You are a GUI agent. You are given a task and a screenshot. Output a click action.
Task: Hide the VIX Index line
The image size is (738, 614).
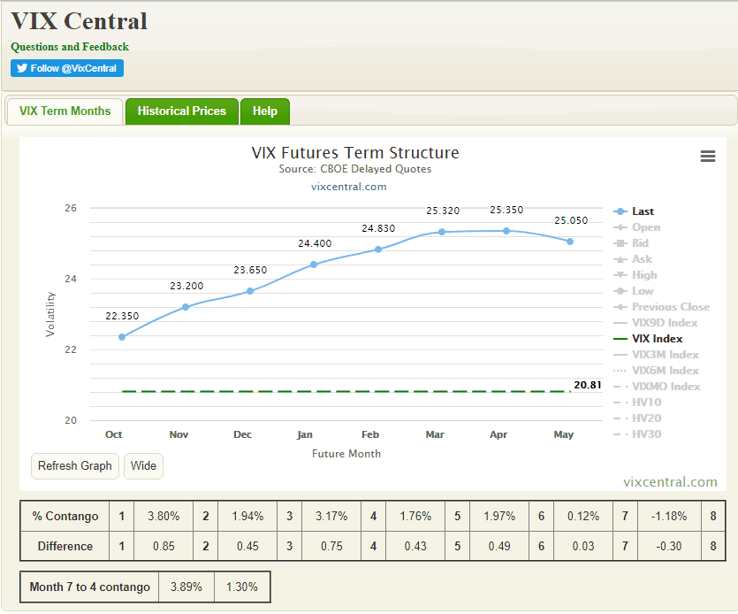657,339
